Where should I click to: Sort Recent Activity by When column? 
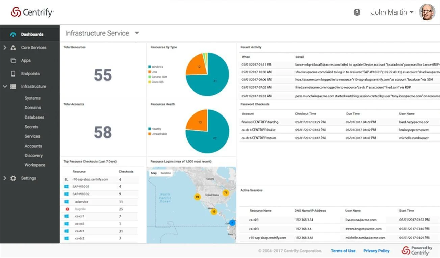(x=246, y=57)
